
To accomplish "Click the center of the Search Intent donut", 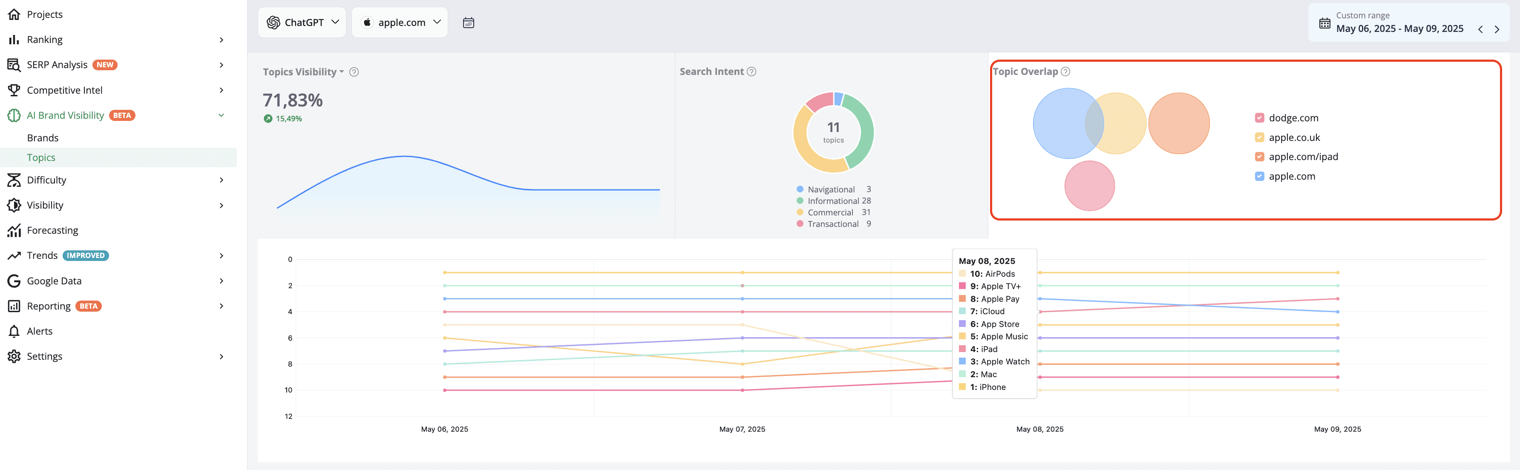I will pos(833,132).
